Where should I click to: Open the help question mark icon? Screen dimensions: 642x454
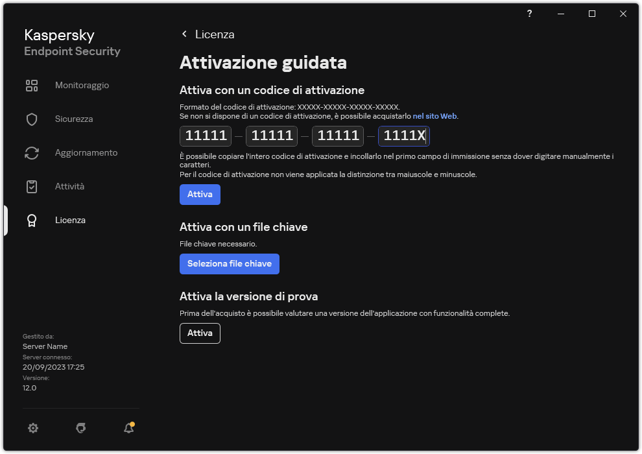click(529, 14)
